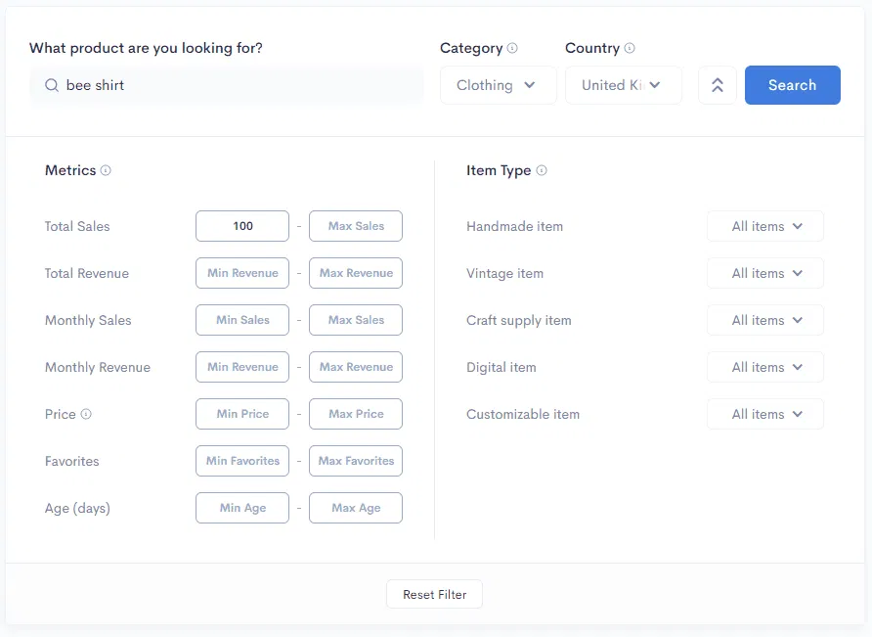Open the United Kingdom country dropdown
The image size is (872, 637).
tap(624, 85)
